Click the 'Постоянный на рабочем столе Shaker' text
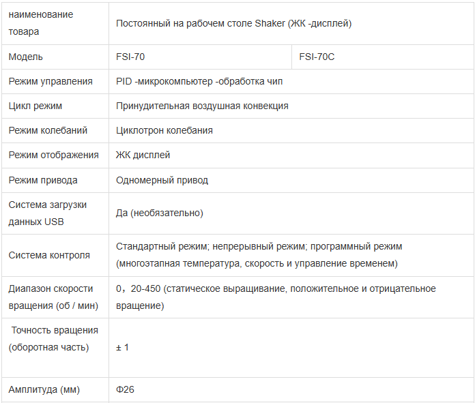Screen dimensions: 475x403 point(200,23)
